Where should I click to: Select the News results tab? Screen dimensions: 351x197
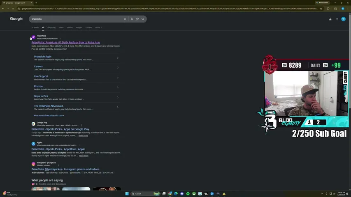tap(61, 27)
